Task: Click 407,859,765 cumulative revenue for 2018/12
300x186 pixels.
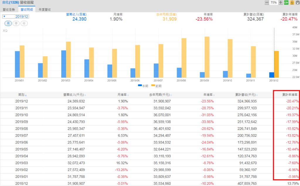Action: pos(247,184)
